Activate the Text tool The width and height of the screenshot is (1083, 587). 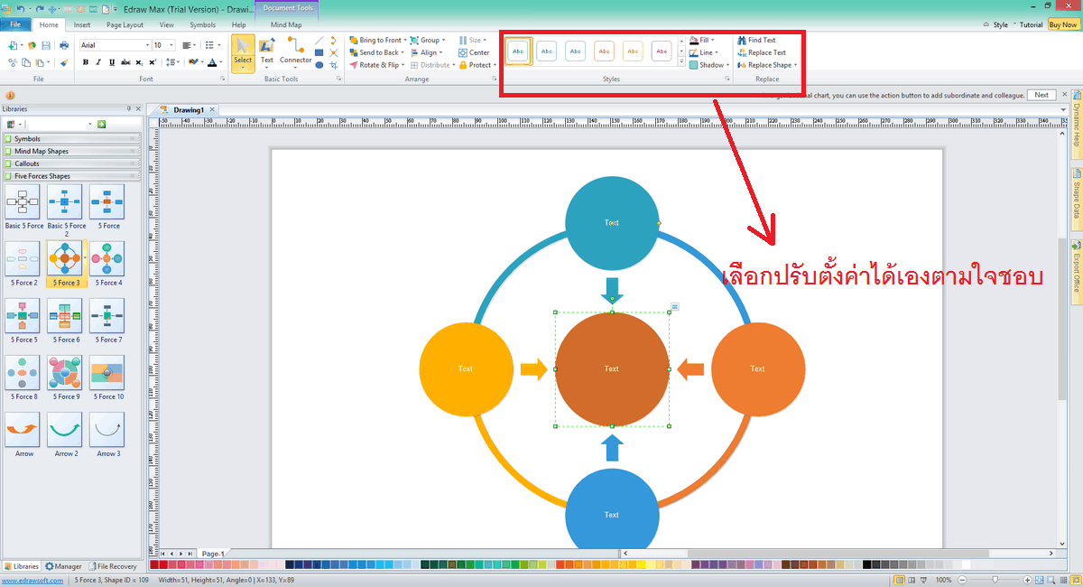[267, 52]
